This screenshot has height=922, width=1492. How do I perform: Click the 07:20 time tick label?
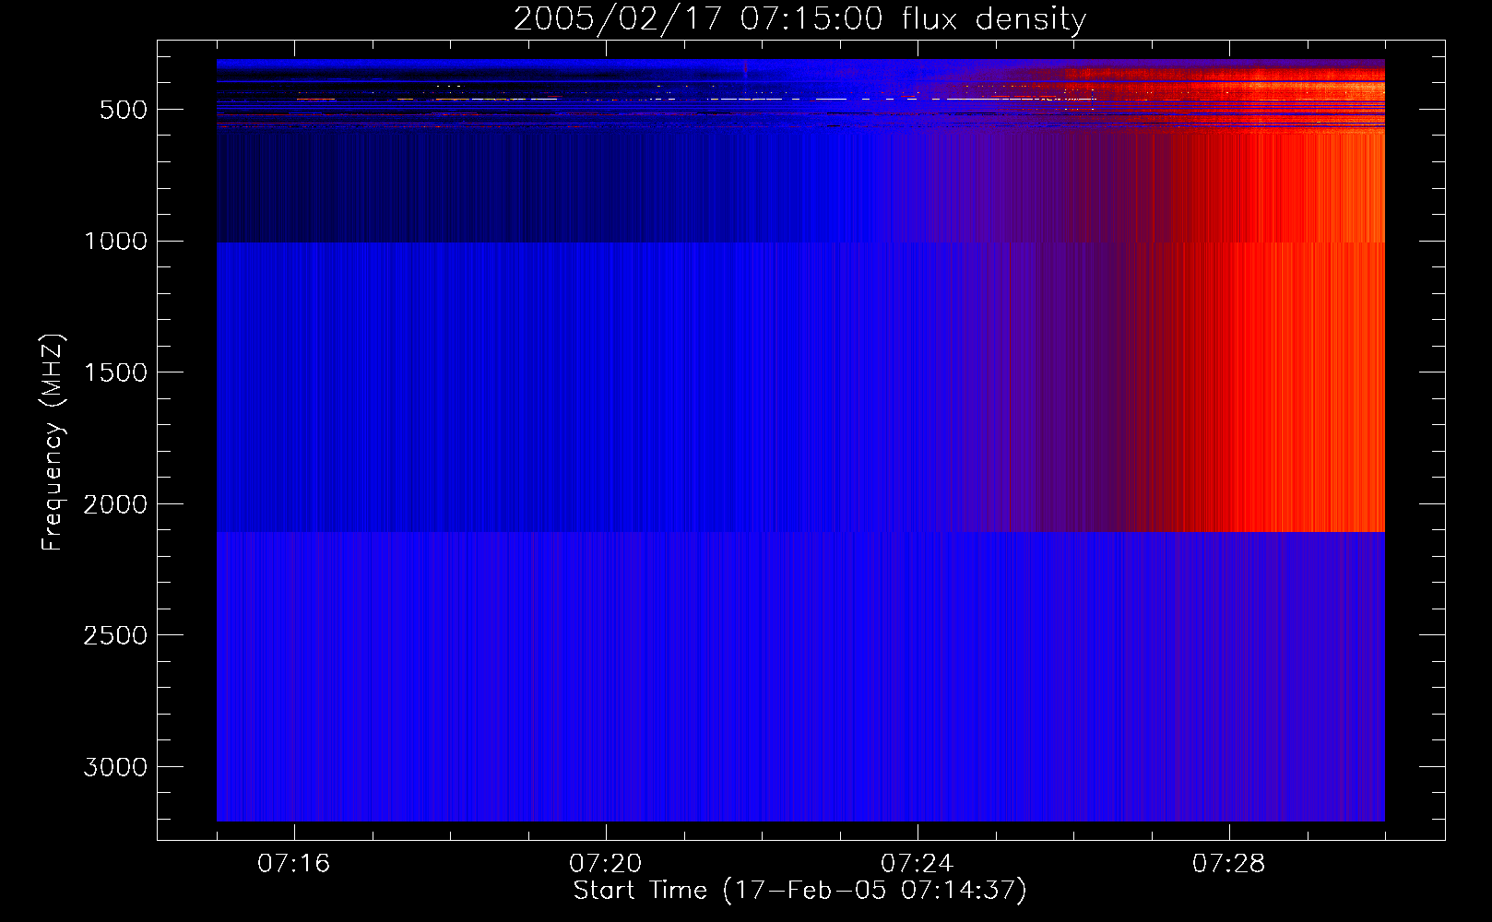tap(606, 864)
